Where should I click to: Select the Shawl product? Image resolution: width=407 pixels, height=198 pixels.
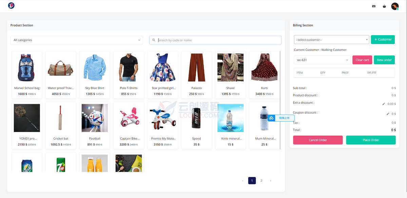pyautogui.click(x=230, y=75)
